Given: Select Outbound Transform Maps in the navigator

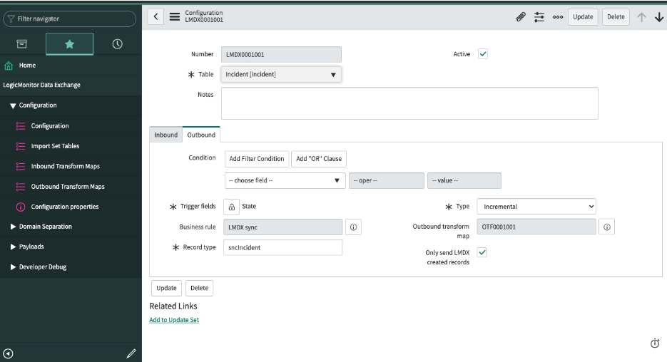Looking at the screenshot, I should click(x=68, y=187).
